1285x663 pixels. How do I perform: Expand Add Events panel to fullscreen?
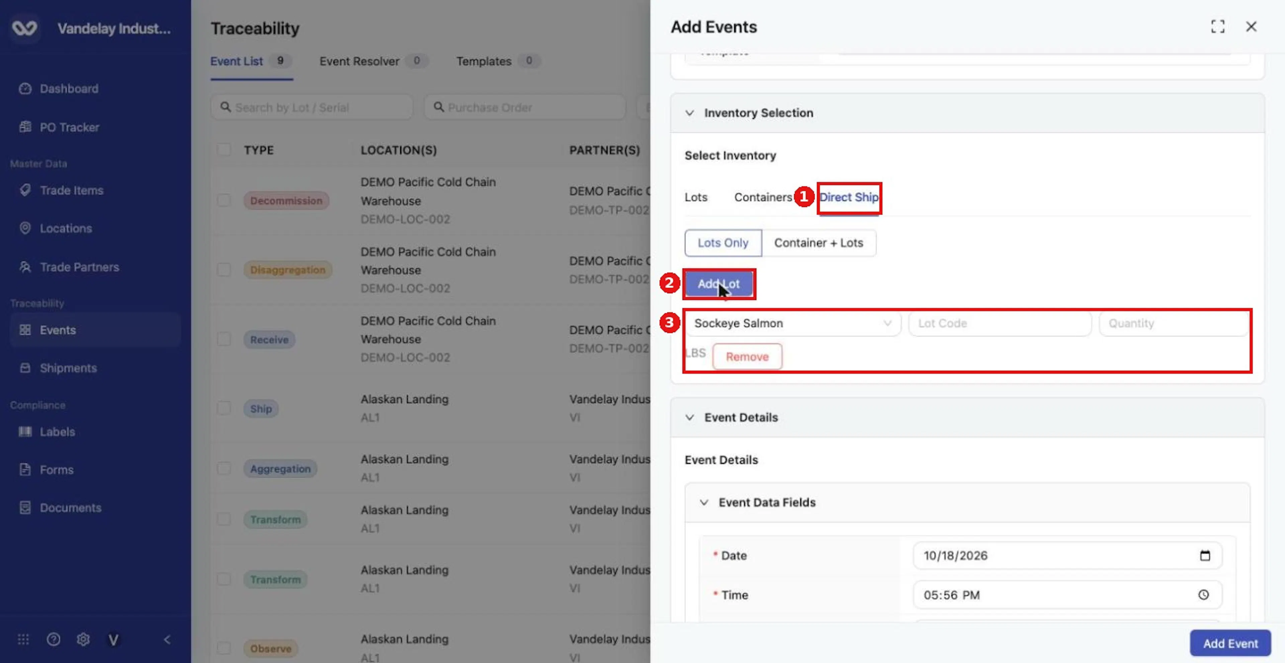[1218, 26]
